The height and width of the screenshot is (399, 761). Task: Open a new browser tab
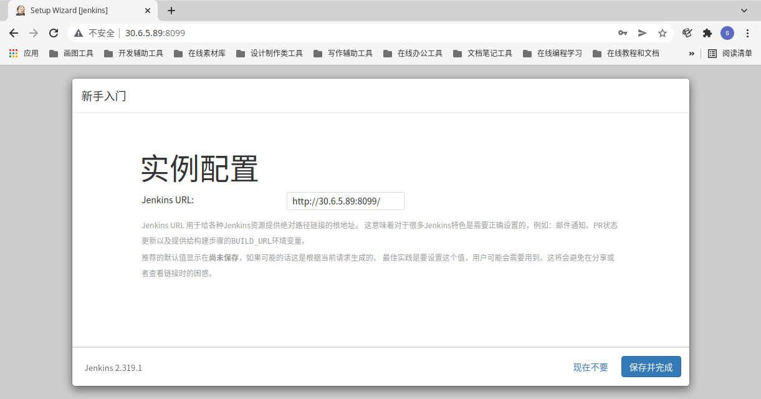[171, 11]
